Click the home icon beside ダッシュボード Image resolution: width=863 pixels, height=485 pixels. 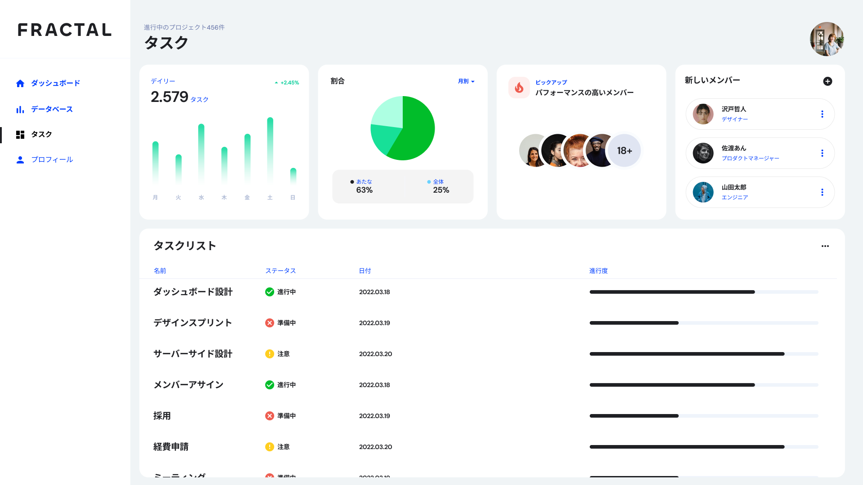coord(20,84)
